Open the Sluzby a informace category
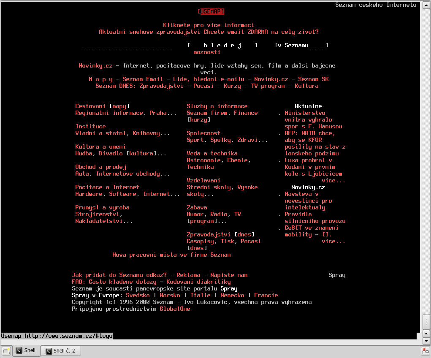The height and width of the screenshot is (358, 431). 217,106
